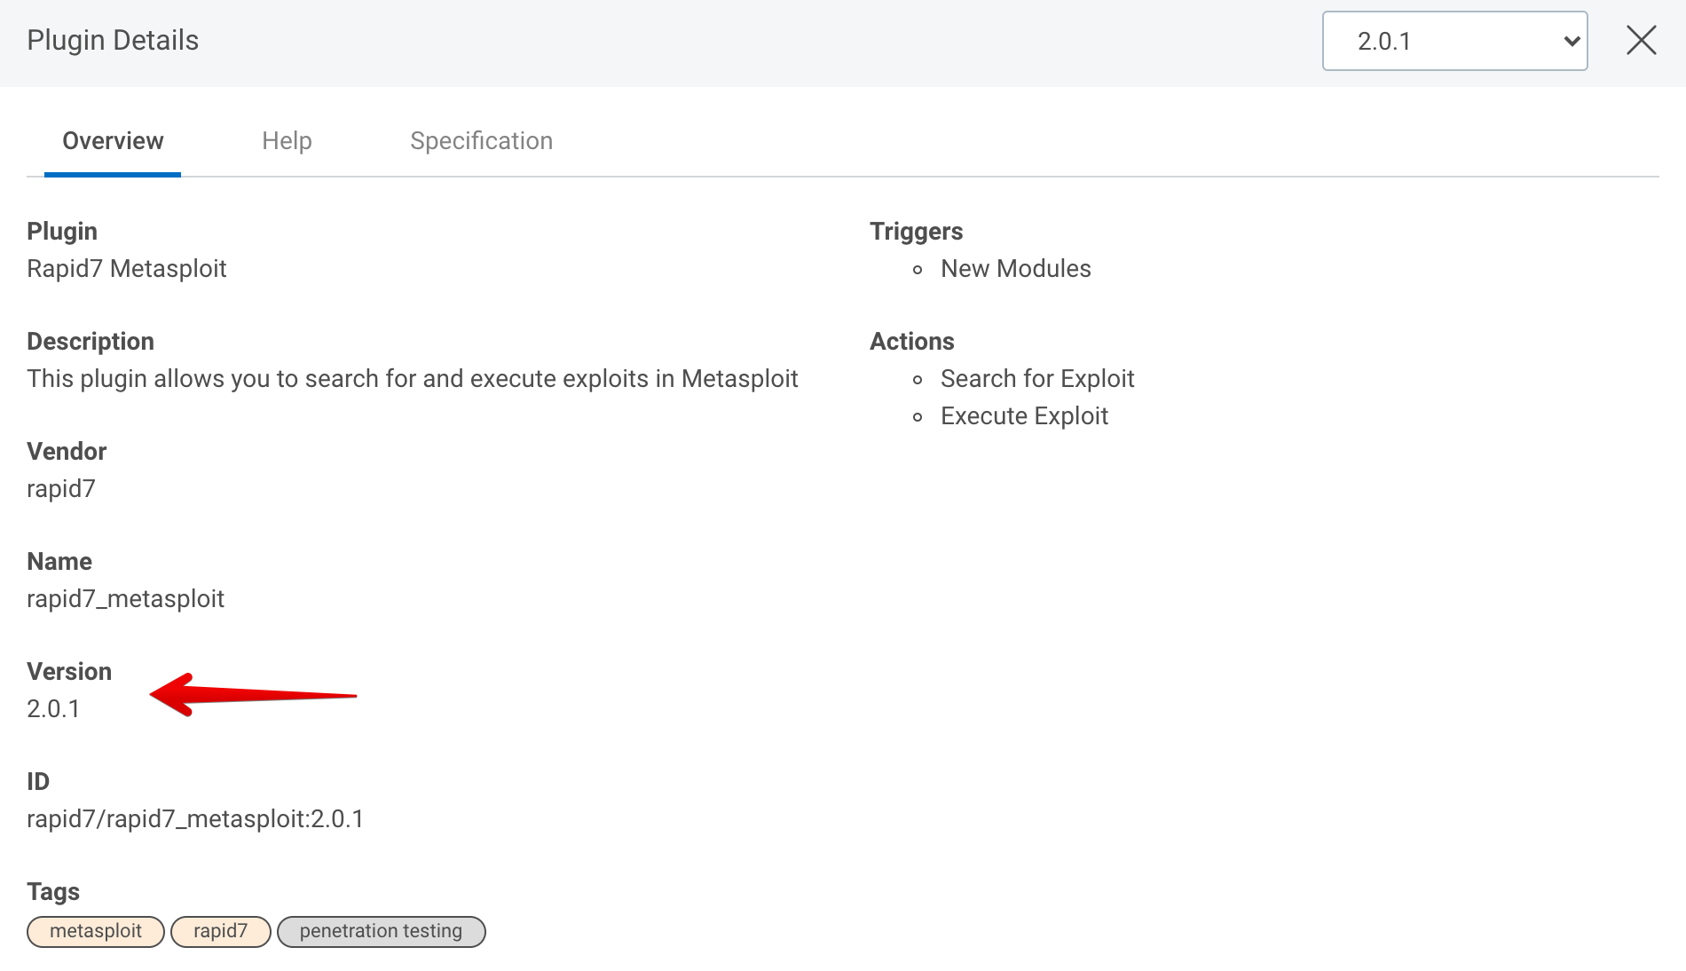Click the plugin ID rapid7/rapid7_metasploit:2.0.1 text
1686x971 pixels.
point(195,818)
